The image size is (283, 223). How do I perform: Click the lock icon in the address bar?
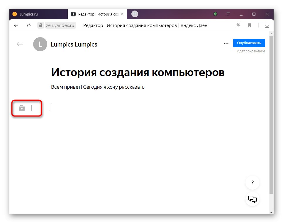pyautogui.click(x=40, y=25)
